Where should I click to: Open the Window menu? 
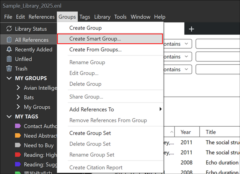pos(140,17)
